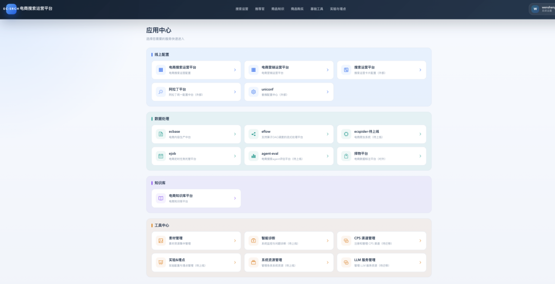Screen dimensions: 555x284
Task: Click the 电商搜索运营平台 title in header
Action: [36, 9]
